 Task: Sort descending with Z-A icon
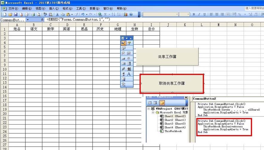[119, 14]
